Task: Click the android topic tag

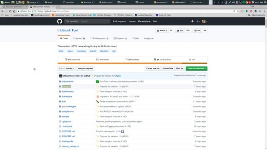Action: [93, 51]
